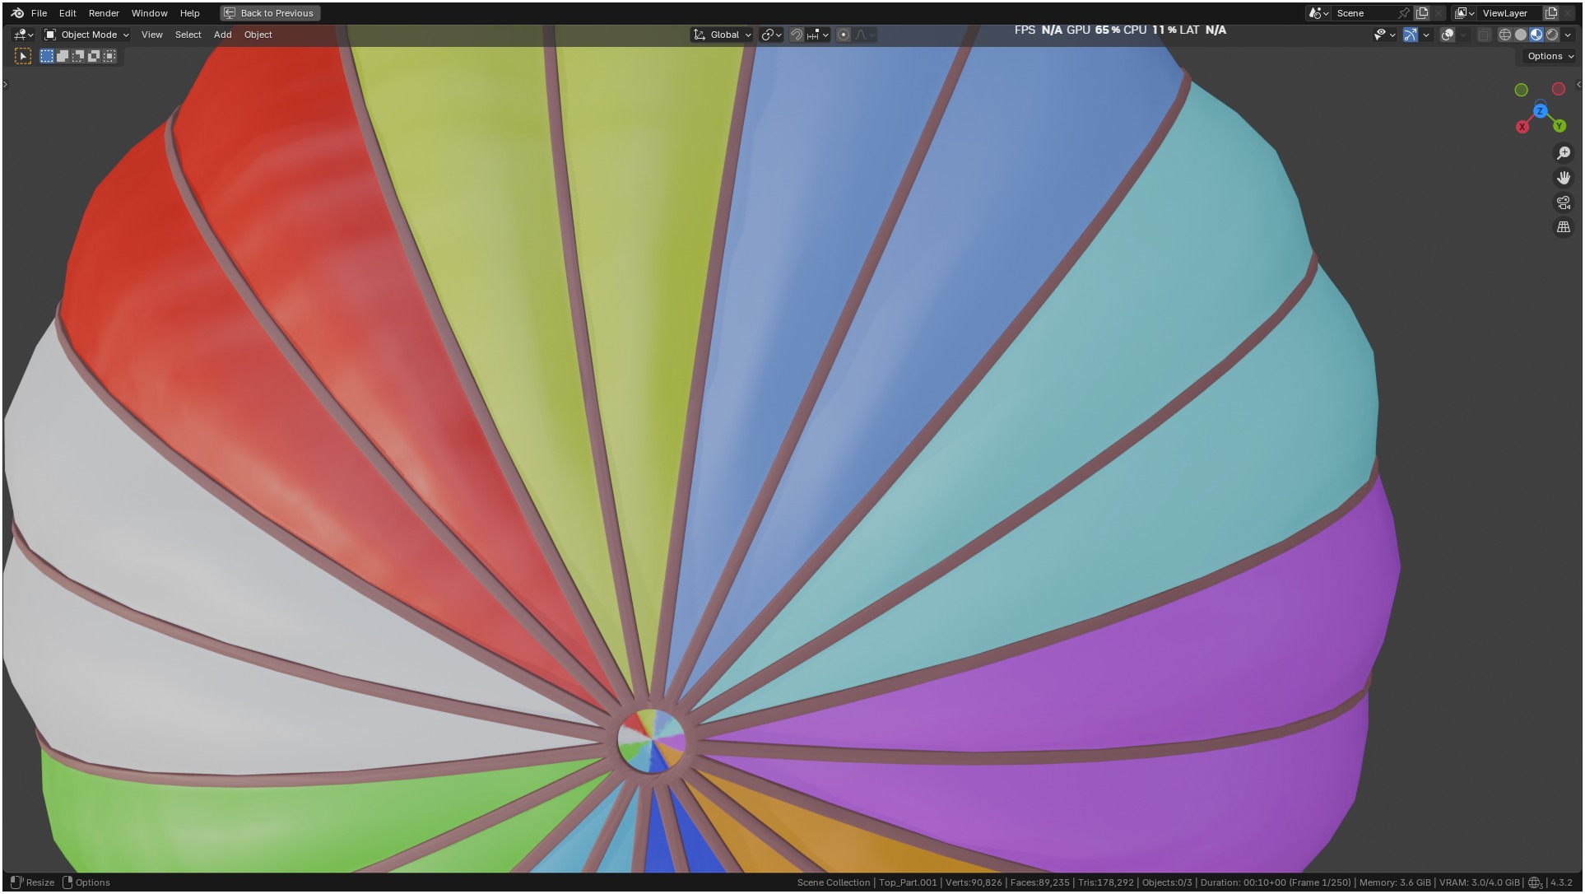Viewport: 1585px width, 894px height.
Task: Toggle camera view icon
Action: tap(1564, 203)
